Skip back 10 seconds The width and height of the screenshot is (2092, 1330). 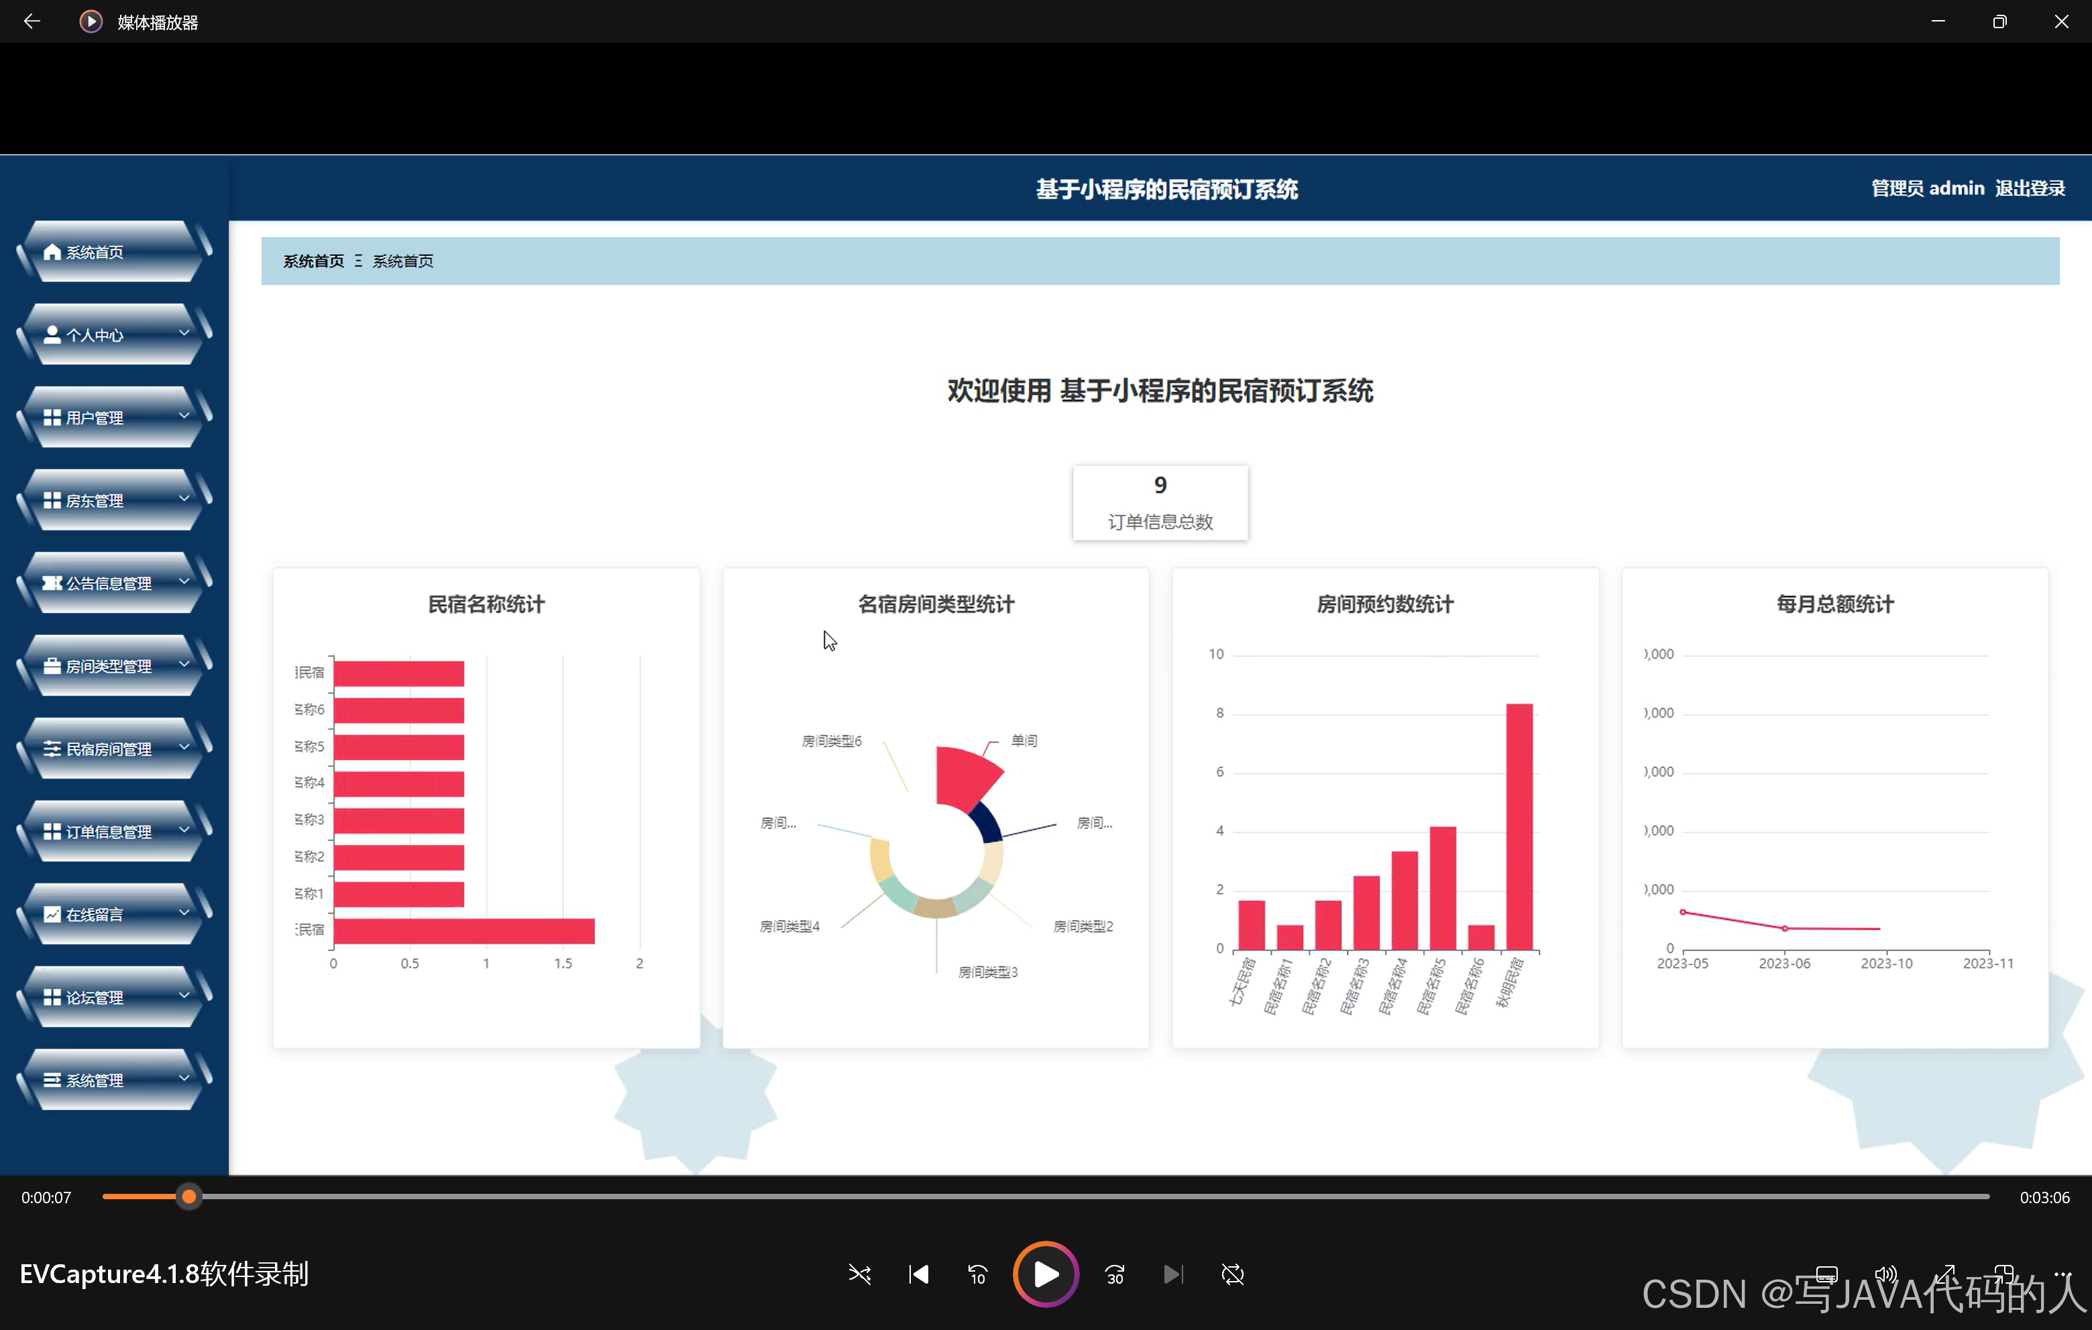pyautogui.click(x=977, y=1274)
